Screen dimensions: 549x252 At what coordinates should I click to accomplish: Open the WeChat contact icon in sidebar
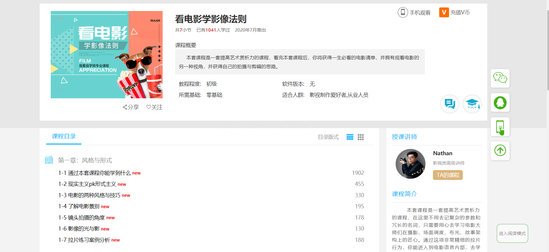point(500,78)
